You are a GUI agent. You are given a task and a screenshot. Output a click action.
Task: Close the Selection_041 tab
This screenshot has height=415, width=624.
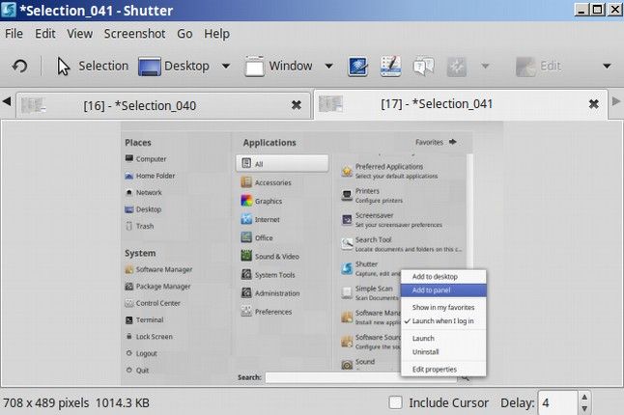click(593, 104)
